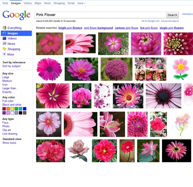The height and width of the screenshot is (187, 193).
Task: Open related search pink flower background
Action: 98,28
